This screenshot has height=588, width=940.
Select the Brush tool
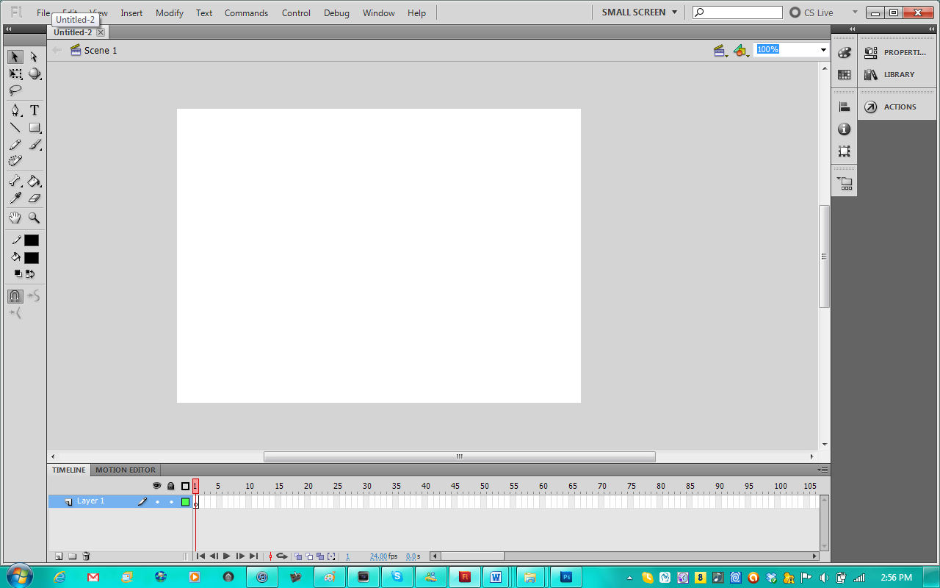click(x=34, y=145)
